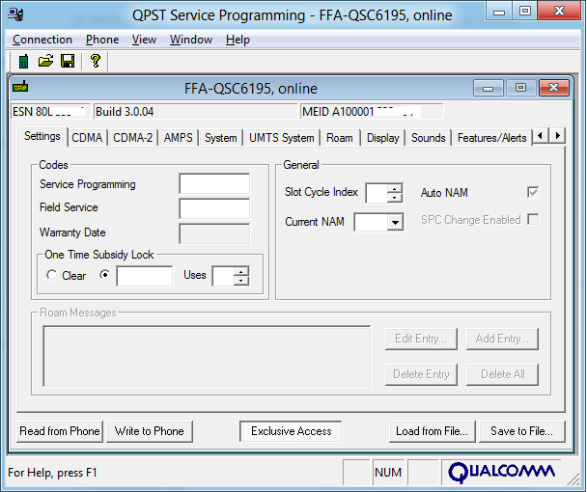
Task: Switch to the UMTS System tab
Action: tap(282, 138)
